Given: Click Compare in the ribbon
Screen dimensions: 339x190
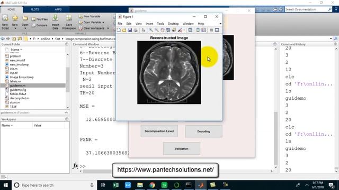Looking at the screenshot, I should tap(39, 25).
